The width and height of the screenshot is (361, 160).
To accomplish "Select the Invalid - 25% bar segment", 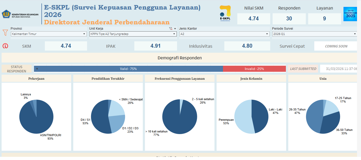I will pos(254,69).
